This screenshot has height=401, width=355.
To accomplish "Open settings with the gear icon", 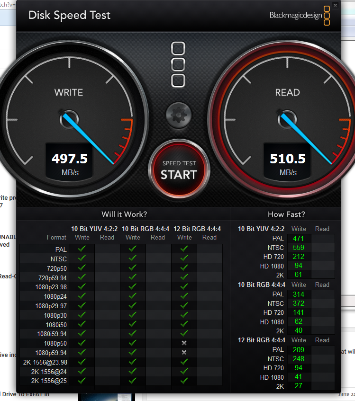I will 179,115.
